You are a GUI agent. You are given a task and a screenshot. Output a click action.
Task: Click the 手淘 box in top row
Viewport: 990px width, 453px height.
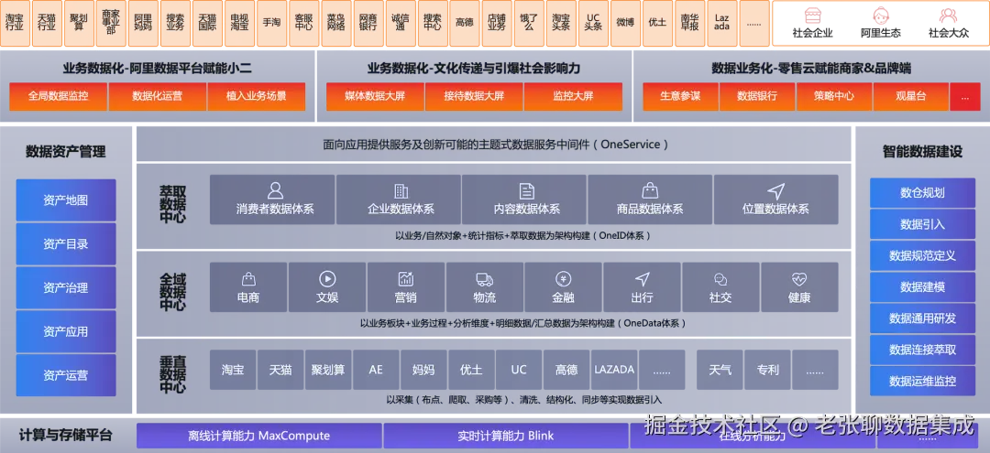tap(271, 23)
